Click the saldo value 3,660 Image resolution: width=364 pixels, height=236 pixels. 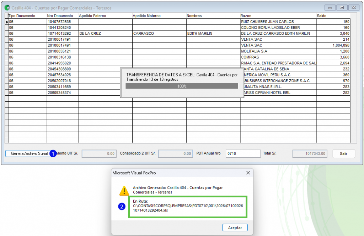point(333,57)
